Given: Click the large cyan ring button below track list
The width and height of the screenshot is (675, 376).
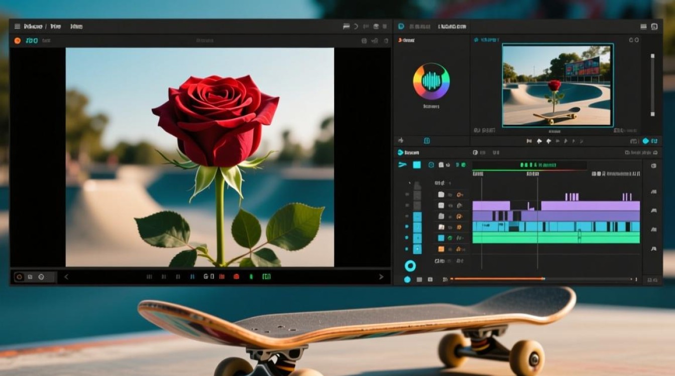Looking at the screenshot, I should tap(410, 266).
